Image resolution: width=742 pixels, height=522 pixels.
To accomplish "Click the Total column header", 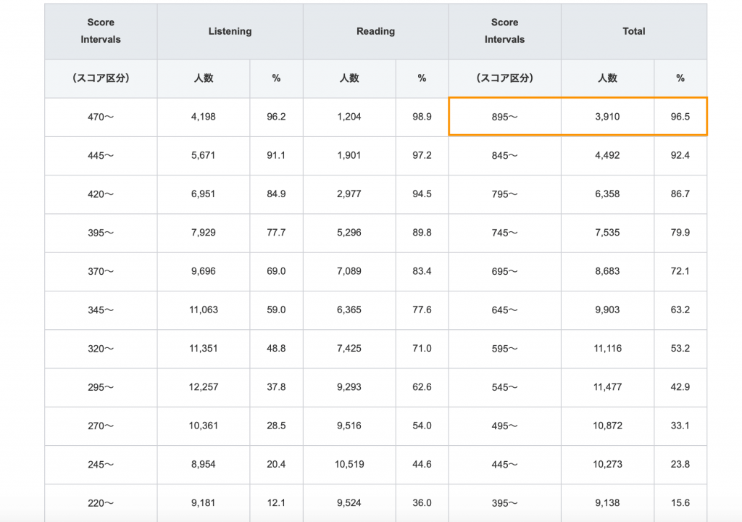I will 633,31.
